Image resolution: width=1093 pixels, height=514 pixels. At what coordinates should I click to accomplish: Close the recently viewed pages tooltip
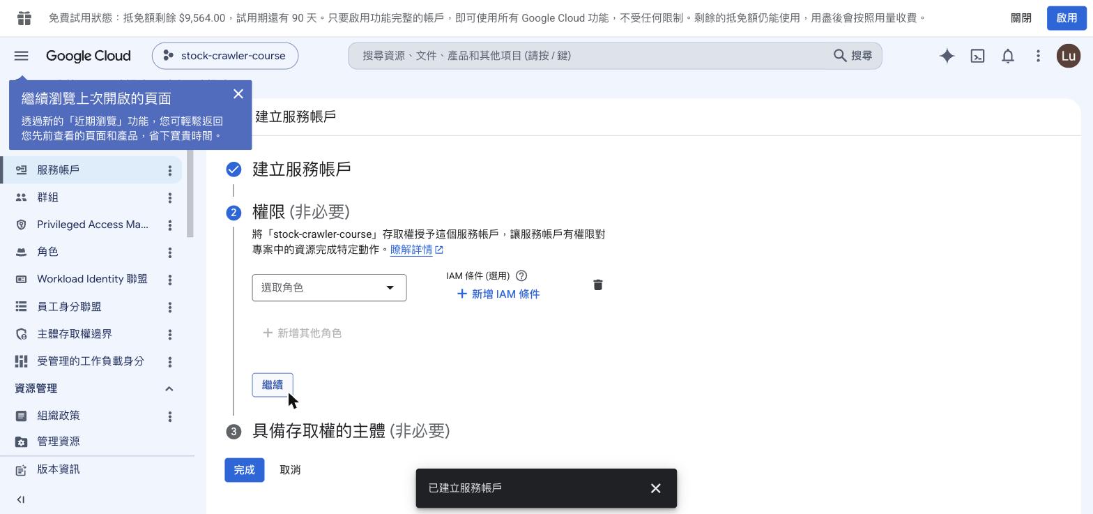tap(238, 93)
